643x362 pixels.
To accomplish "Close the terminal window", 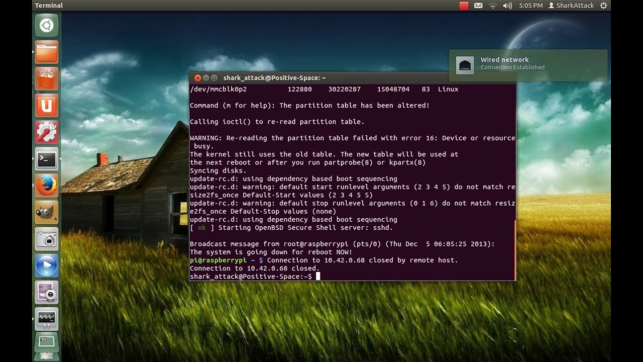I will (198, 78).
